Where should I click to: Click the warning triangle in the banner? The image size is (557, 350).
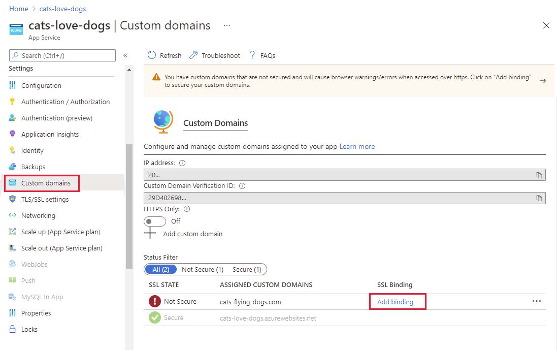[156, 77]
